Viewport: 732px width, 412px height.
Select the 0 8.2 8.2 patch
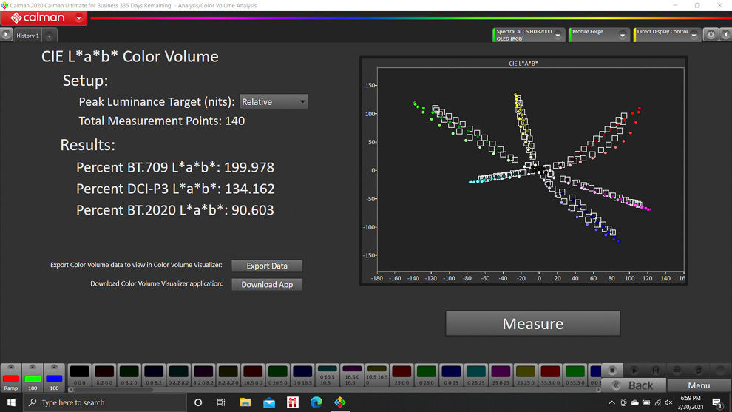pos(178,375)
